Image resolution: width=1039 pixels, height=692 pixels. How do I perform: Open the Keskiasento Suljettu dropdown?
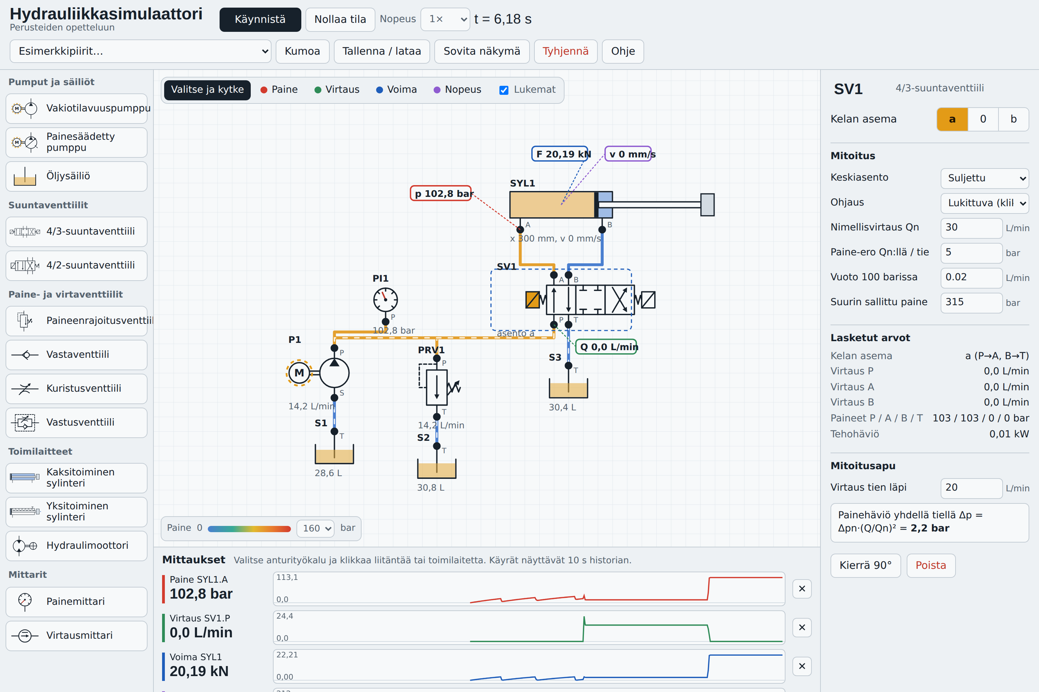coord(984,178)
